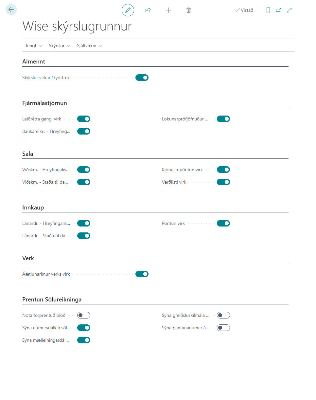Click the back arrow icon
Image resolution: width=316 pixels, height=400 pixels.
click(x=11, y=10)
